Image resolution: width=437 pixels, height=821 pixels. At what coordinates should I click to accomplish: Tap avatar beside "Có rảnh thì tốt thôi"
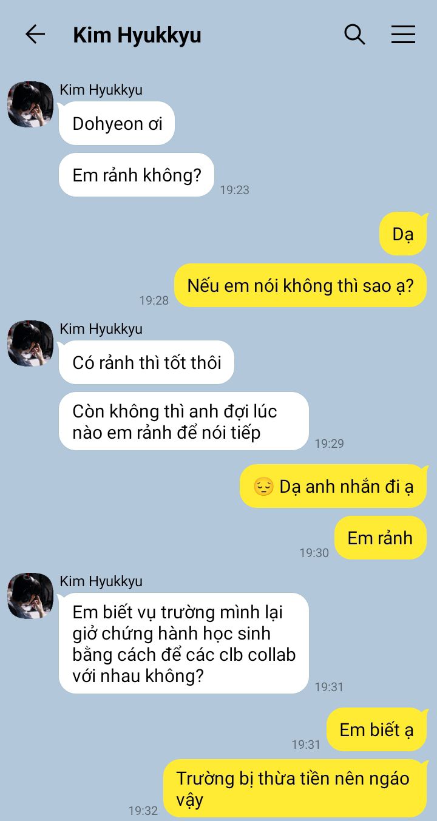30,343
